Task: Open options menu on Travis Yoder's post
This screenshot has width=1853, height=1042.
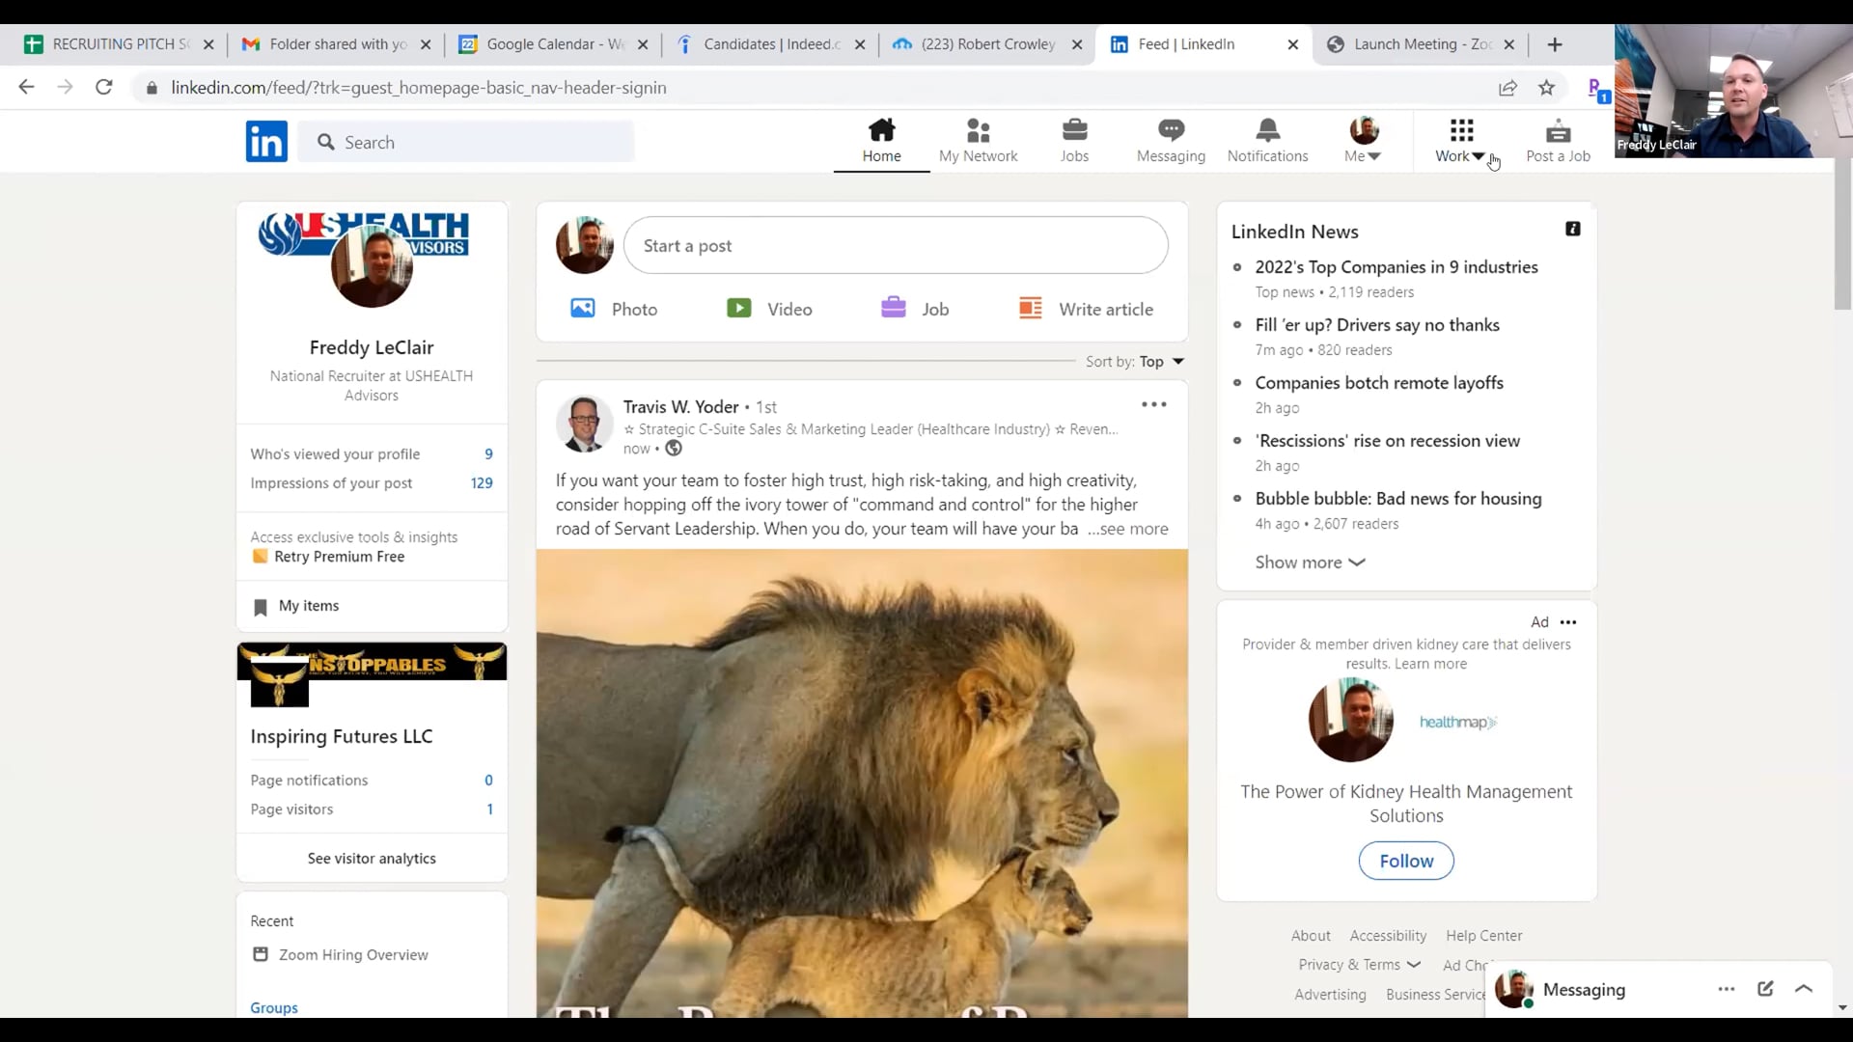Action: click(1153, 404)
